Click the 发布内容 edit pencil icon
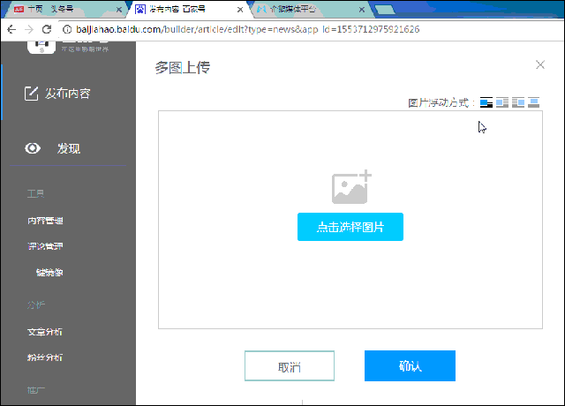565x406 pixels. 31,94
